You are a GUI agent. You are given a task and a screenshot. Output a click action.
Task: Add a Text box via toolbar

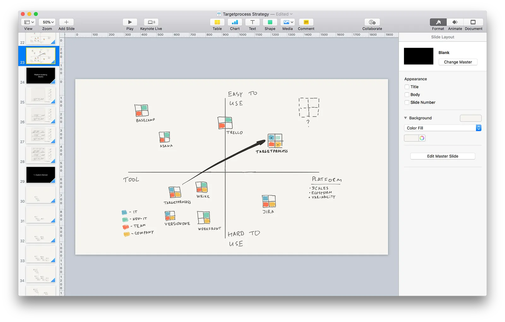pyautogui.click(x=252, y=22)
